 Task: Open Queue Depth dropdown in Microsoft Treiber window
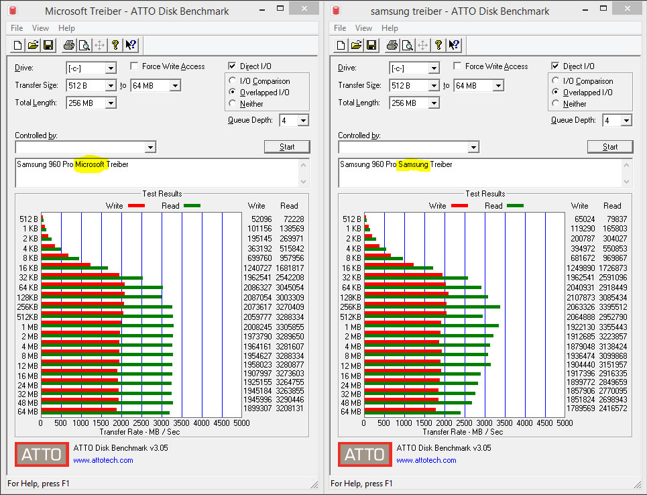[303, 121]
